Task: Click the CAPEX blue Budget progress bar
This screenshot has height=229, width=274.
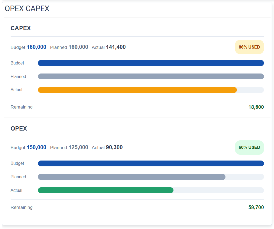Action: (x=151, y=63)
